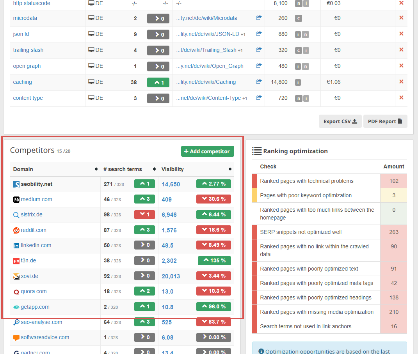Open the quora.com competitor link
This screenshot has width=418, height=354.
(x=34, y=291)
